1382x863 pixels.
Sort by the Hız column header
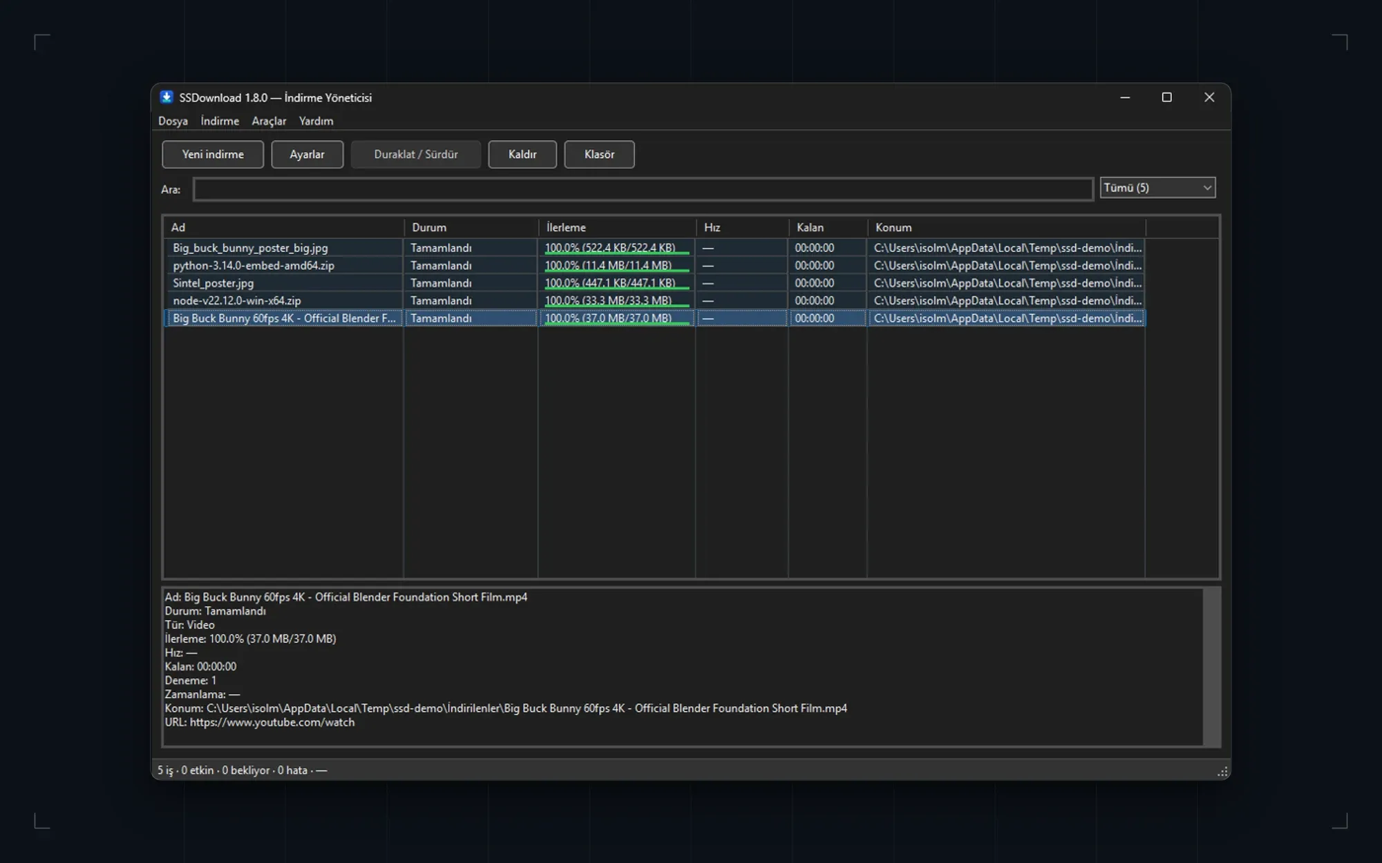(742, 227)
